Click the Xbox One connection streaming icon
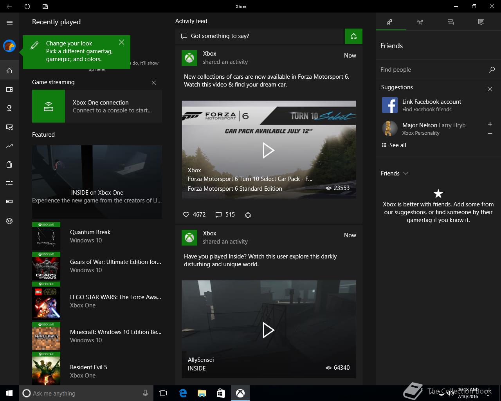501x401 pixels. pyautogui.click(x=49, y=106)
